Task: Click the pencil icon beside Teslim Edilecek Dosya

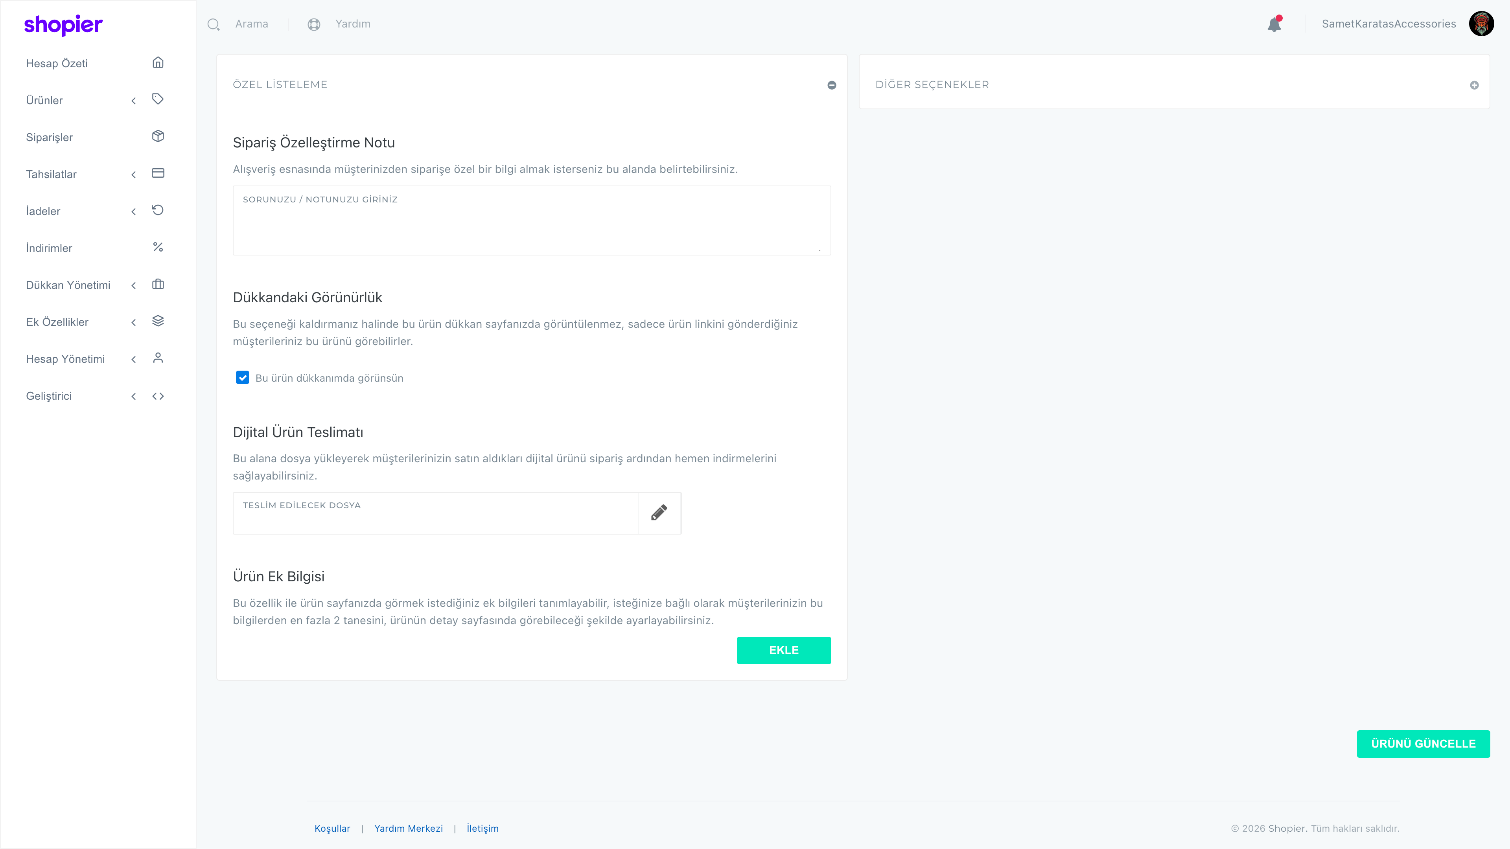Action: 659,513
